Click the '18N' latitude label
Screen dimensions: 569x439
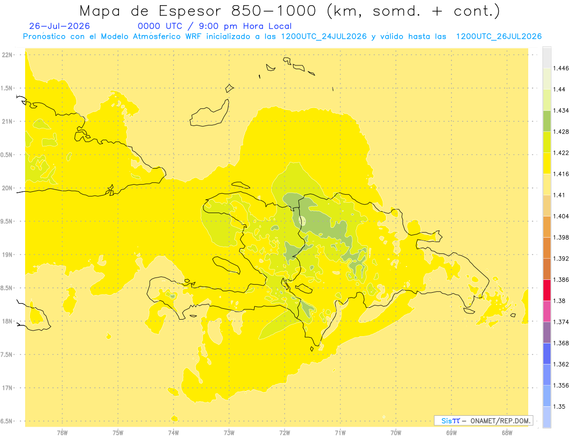(7, 321)
